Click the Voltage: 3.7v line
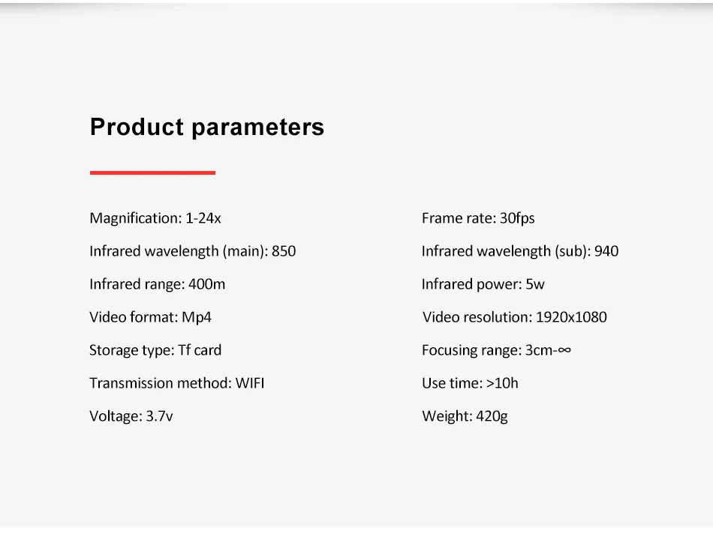Viewport: 713px width, 534px height. (131, 416)
